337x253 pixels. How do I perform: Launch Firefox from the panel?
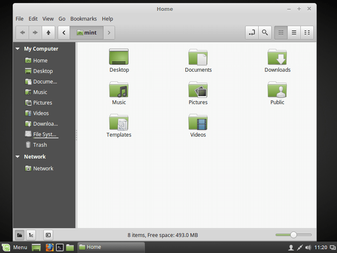pos(49,248)
